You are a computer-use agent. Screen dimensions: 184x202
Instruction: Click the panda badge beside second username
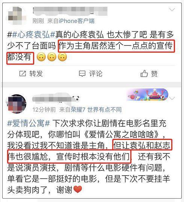76,99
